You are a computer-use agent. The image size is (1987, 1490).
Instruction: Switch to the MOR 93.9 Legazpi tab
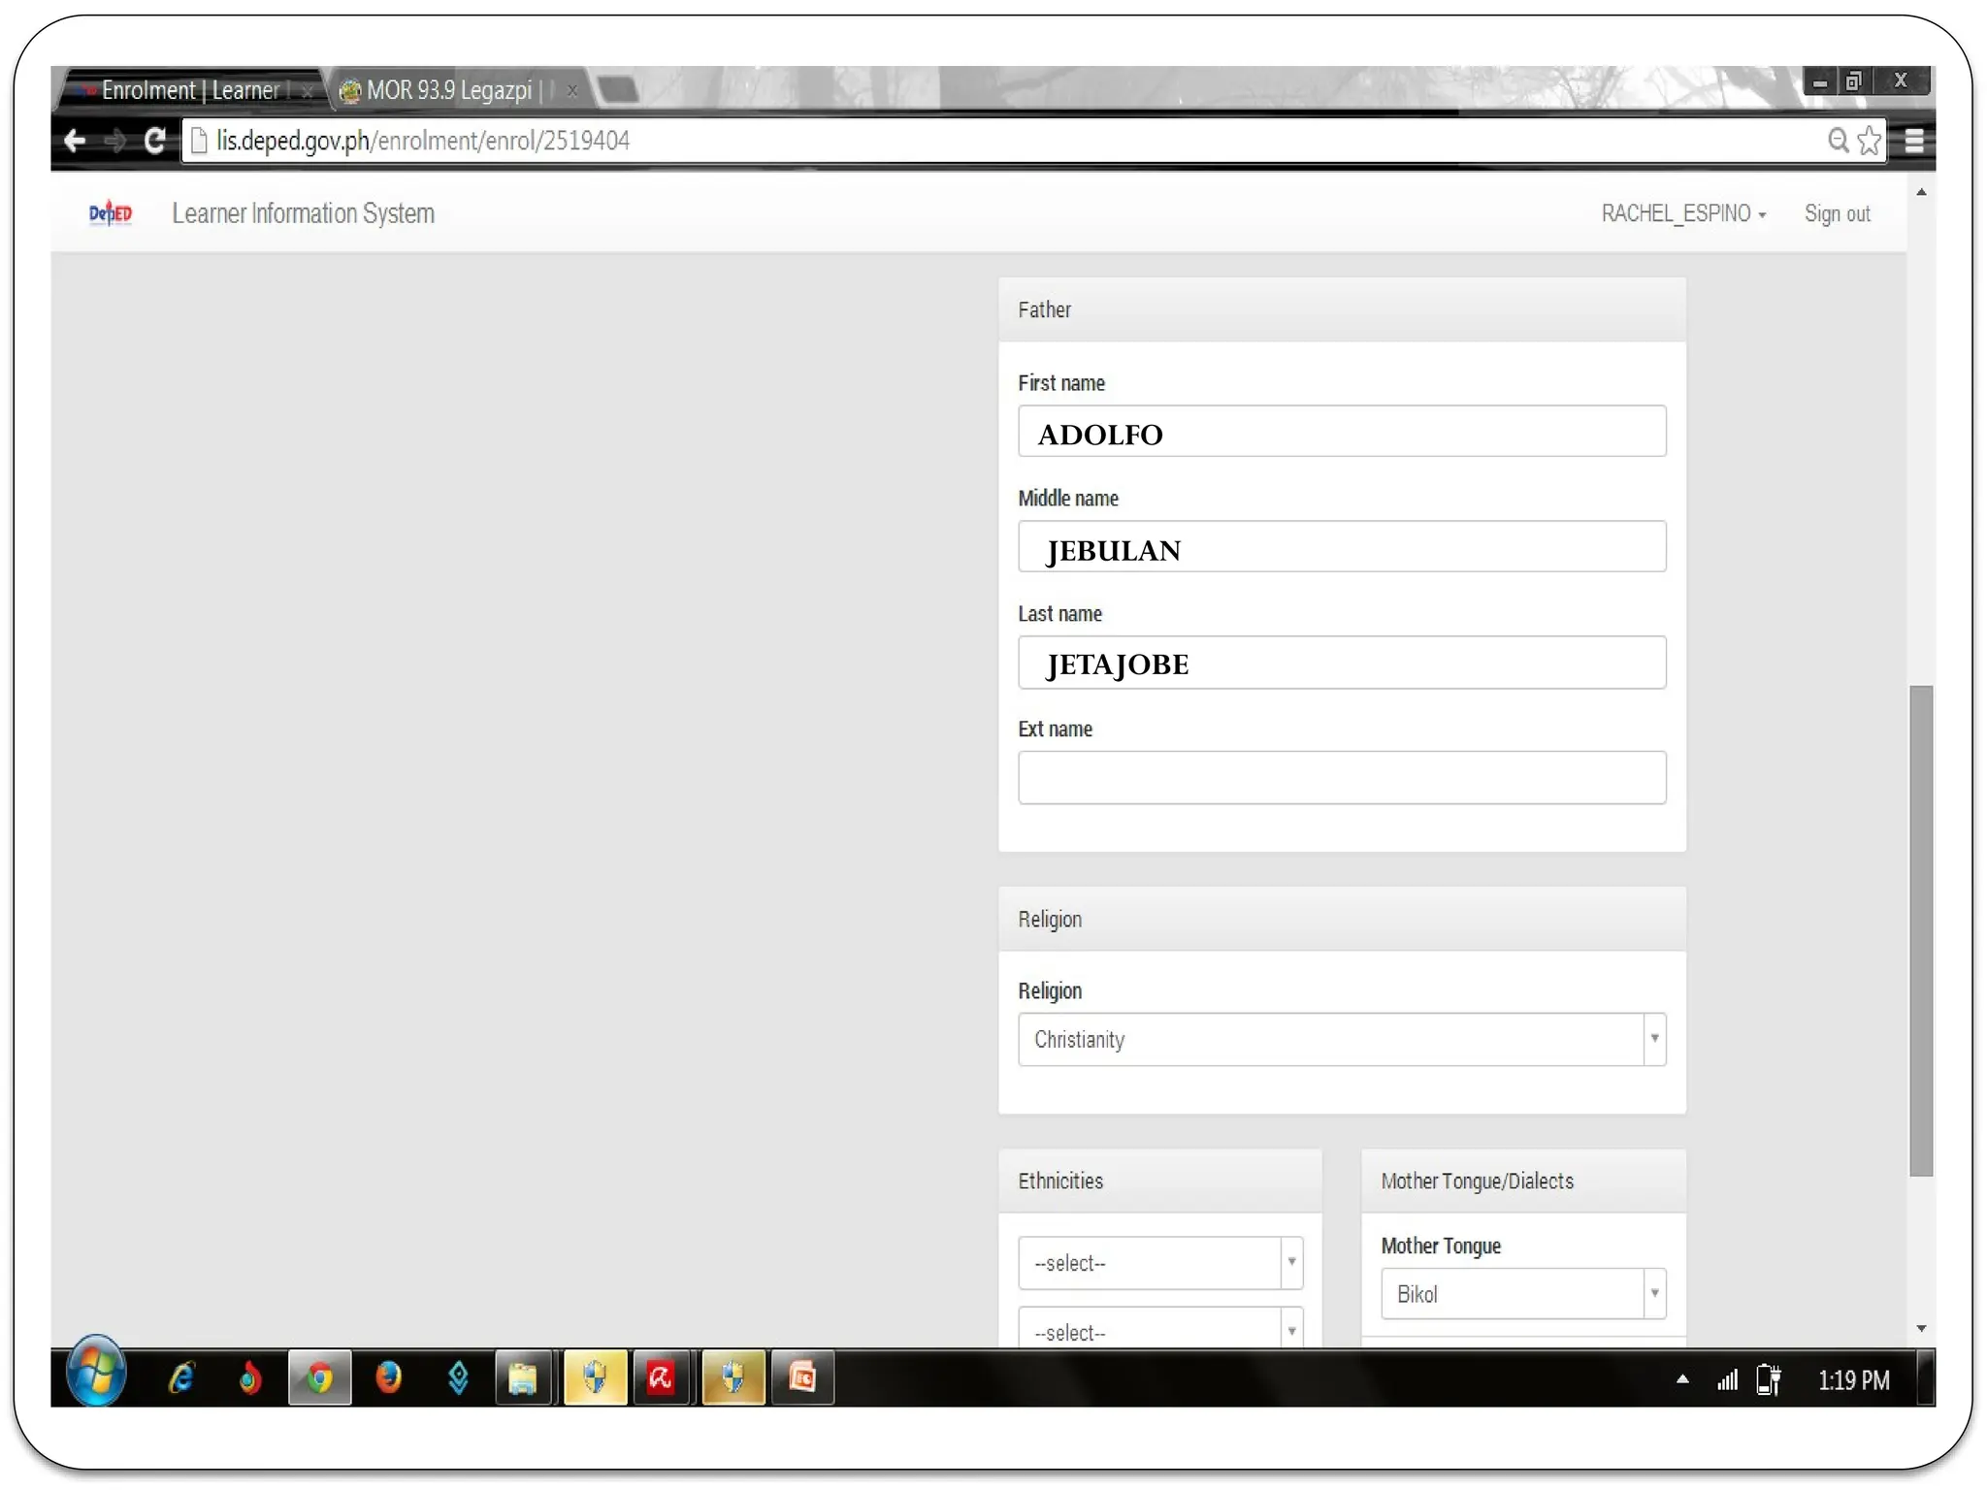pos(448,90)
